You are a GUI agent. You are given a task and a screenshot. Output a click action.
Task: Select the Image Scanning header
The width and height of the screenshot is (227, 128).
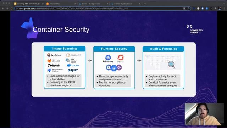tap(65, 49)
